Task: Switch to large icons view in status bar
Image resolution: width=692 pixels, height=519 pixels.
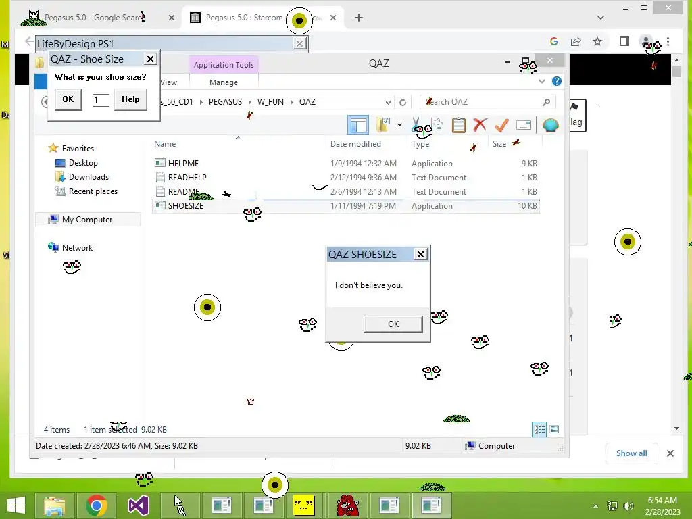Action: (x=554, y=429)
